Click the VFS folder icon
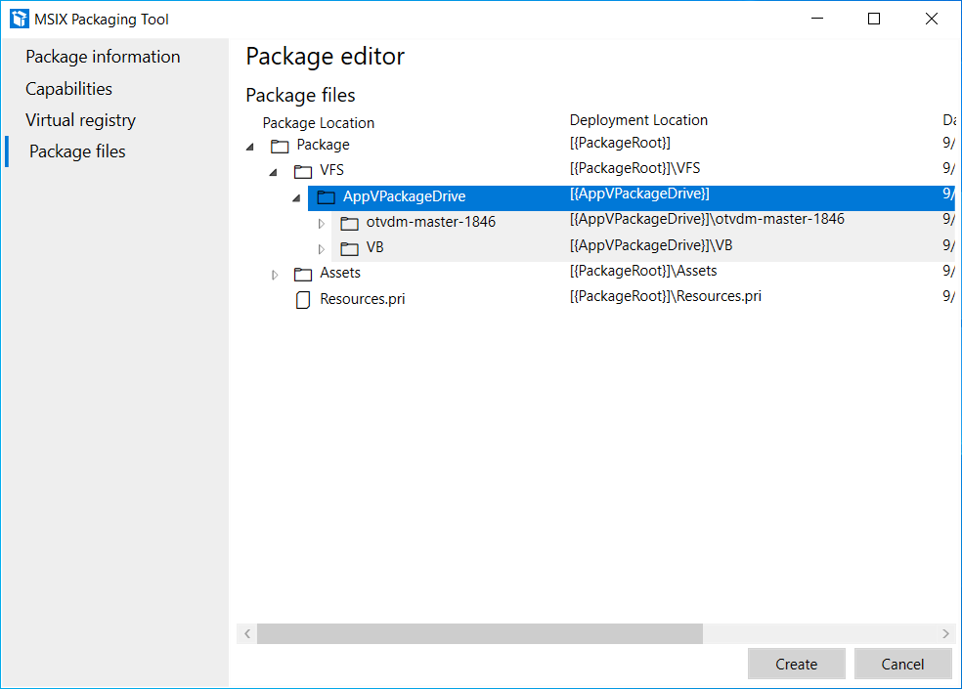Screen dimensions: 962x689 click(303, 171)
